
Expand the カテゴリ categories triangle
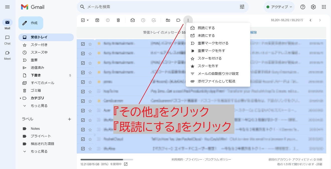pos(20,98)
